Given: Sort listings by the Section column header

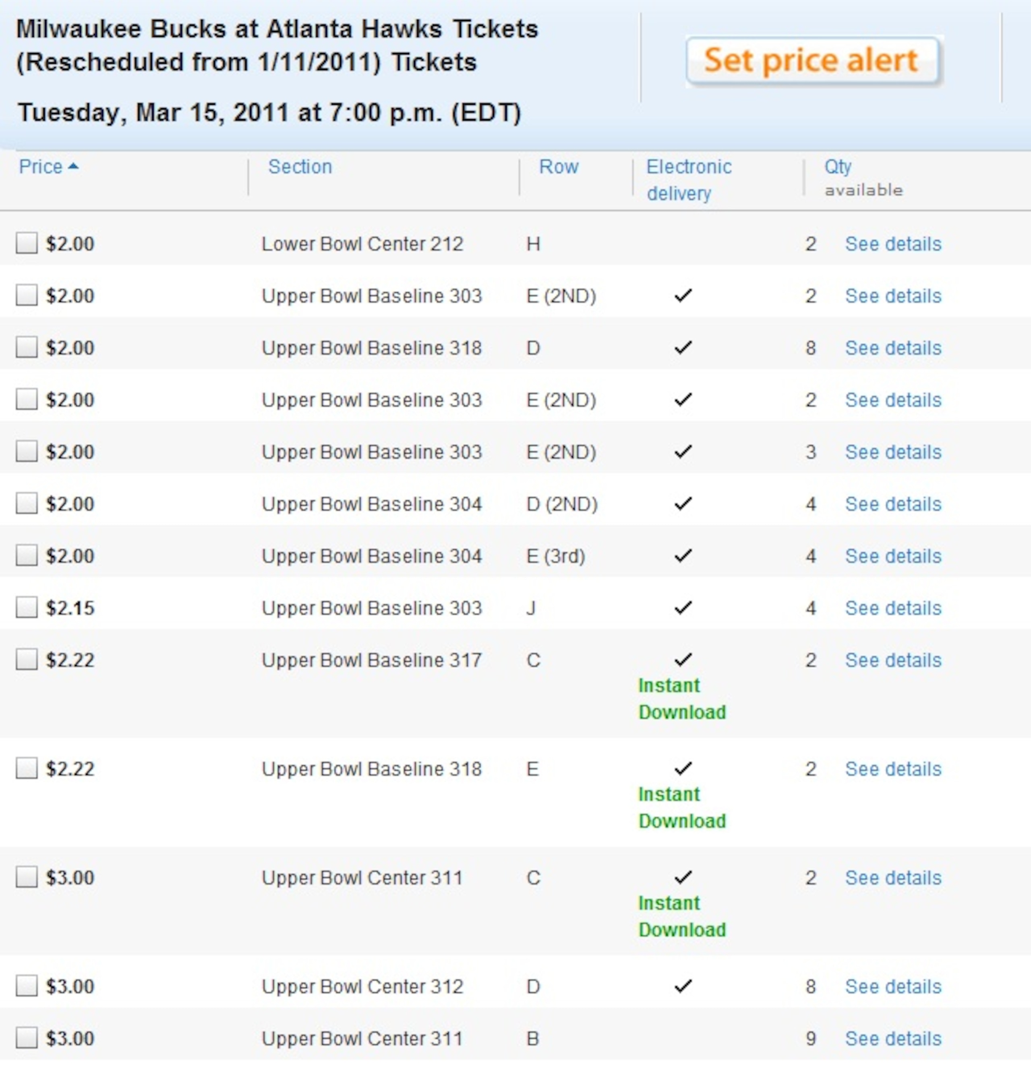Looking at the screenshot, I should point(300,166).
